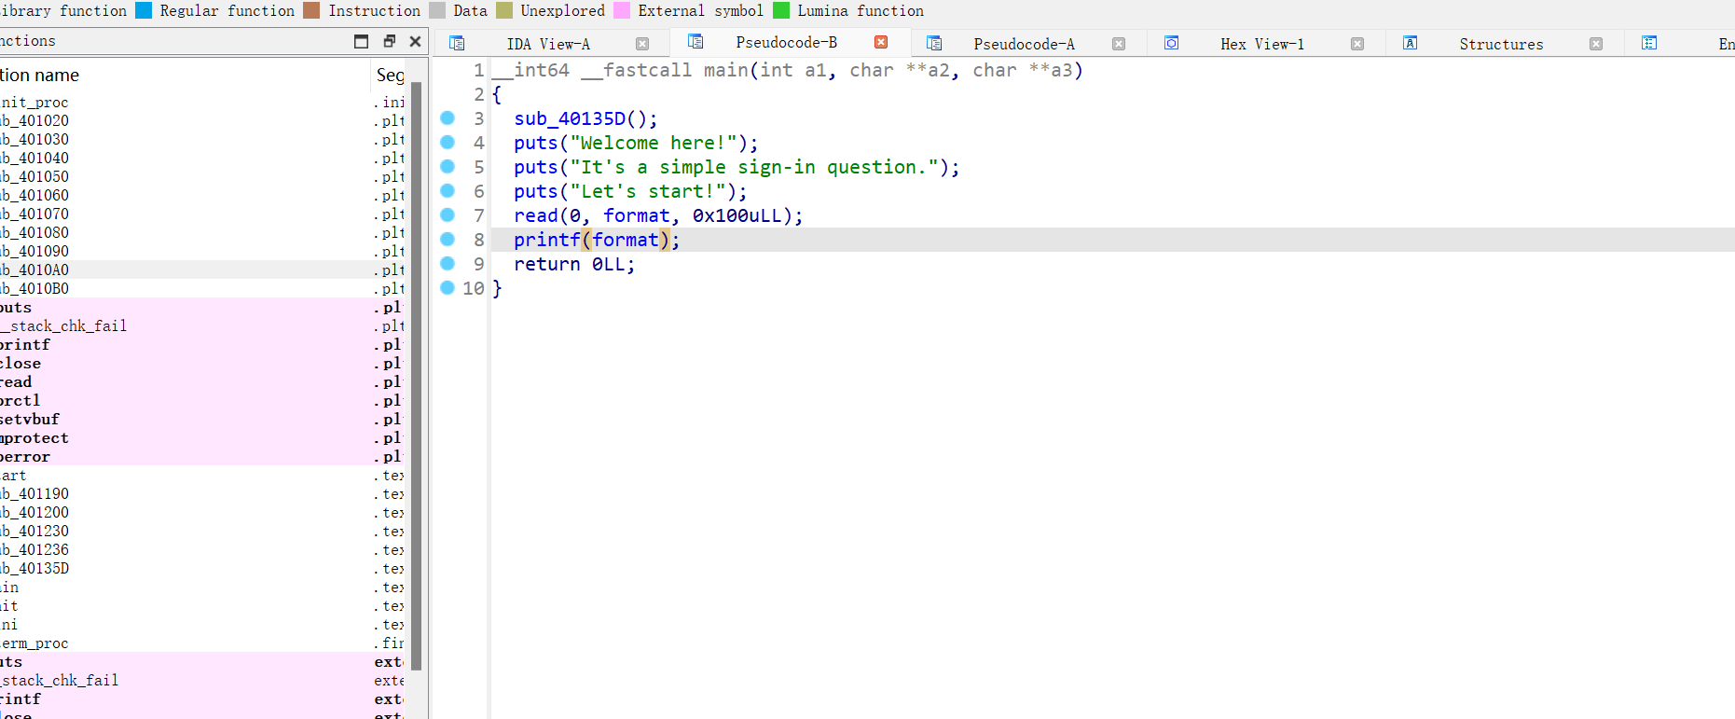Click the "It's a simple sign-in question." string
This screenshot has width=1735, height=719.
coord(754,167)
